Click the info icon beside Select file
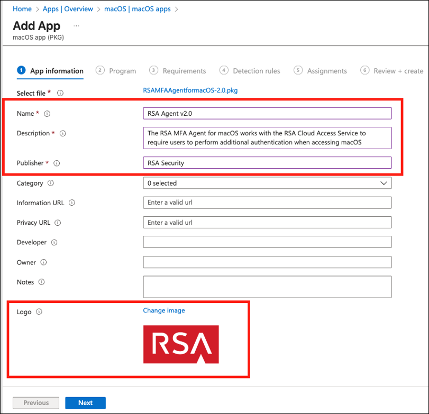 coord(60,93)
